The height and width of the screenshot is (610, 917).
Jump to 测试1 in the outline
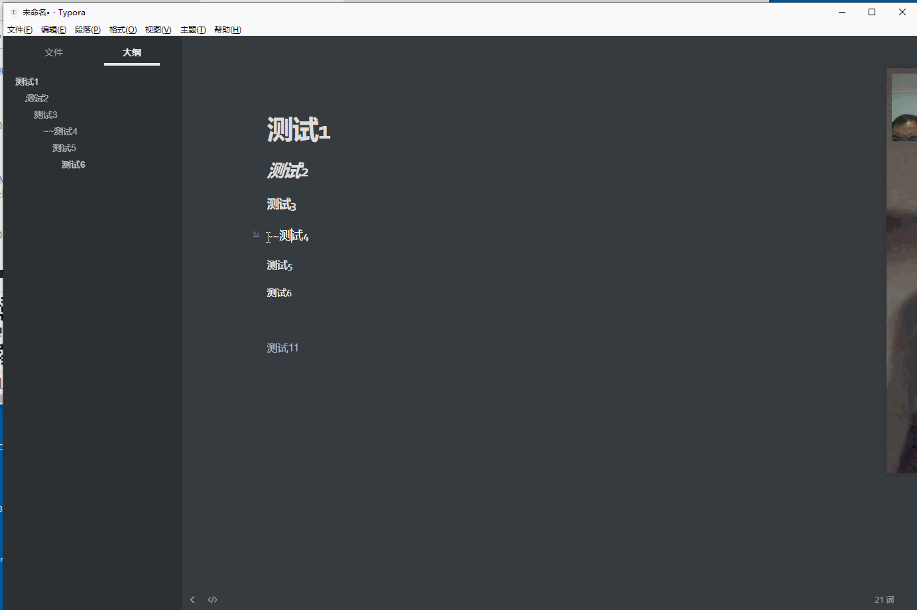(x=27, y=82)
